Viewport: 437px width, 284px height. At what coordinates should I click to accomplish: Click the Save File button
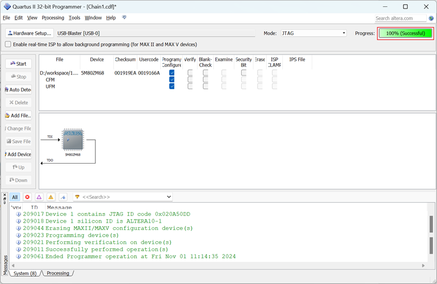pyautogui.click(x=18, y=141)
